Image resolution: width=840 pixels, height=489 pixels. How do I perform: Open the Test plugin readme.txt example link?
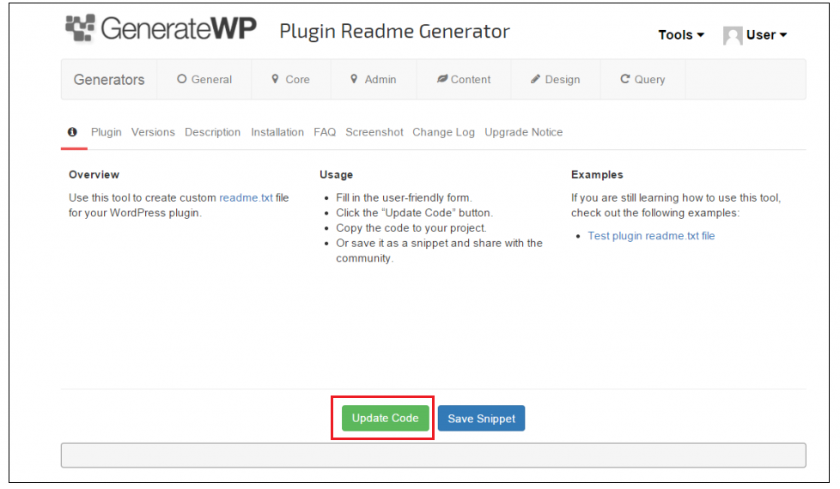pos(651,236)
